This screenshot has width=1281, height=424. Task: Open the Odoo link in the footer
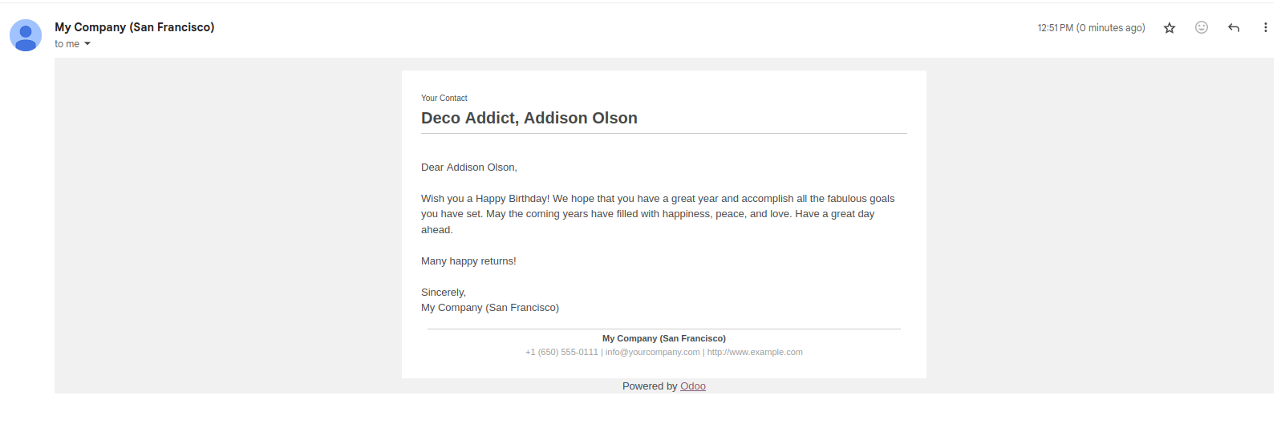693,386
